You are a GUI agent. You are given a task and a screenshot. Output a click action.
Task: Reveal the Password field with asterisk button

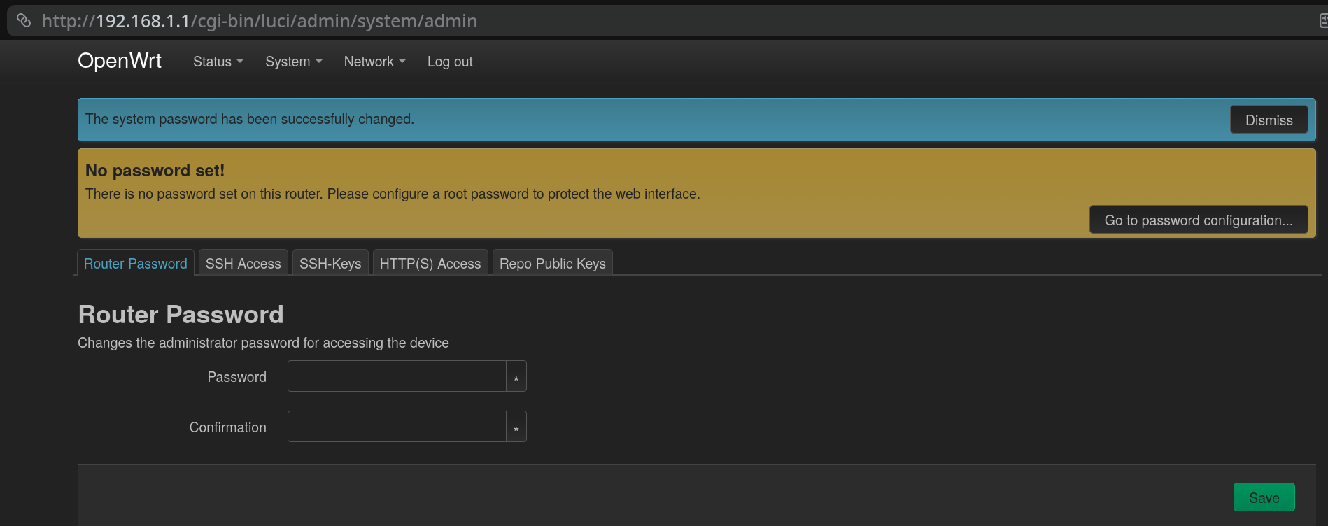coord(516,376)
